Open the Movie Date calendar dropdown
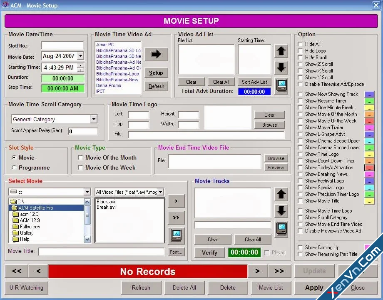This screenshot has width=383, height=300. pyautogui.click(x=81, y=55)
